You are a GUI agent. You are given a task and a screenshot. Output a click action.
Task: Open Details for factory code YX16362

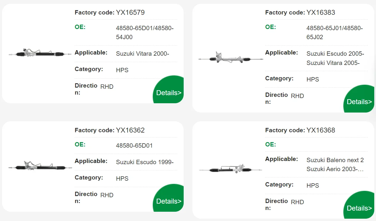click(169, 201)
